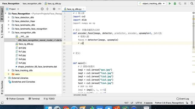Open the Terminal tool window
The width and height of the screenshot is (195, 109).
(x=34, y=99)
